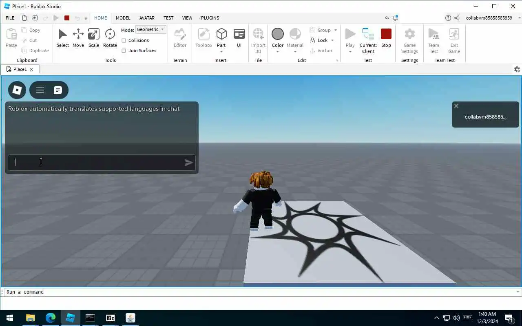The width and height of the screenshot is (522, 326).
Task: Open the Group dropdown arrow
Action: 336,30
